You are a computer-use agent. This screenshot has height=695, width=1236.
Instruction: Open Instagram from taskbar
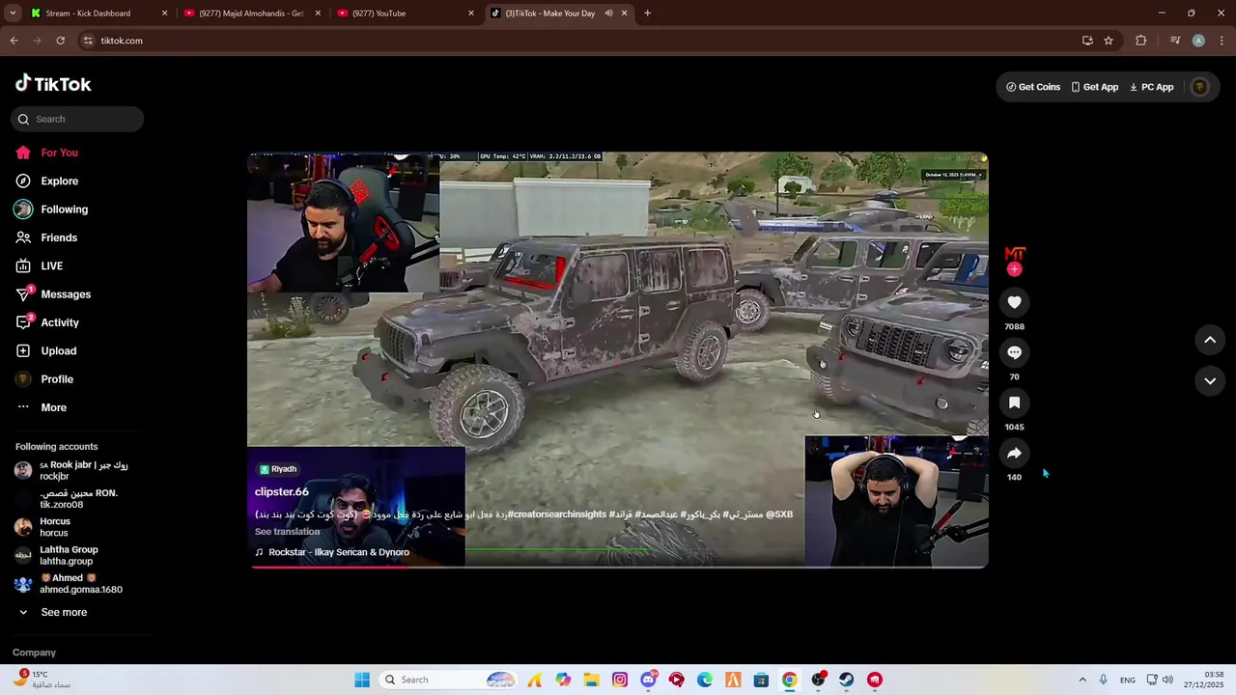coord(620,680)
